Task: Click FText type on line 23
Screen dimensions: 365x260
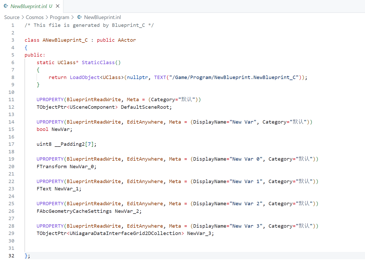Action: pos(44,189)
